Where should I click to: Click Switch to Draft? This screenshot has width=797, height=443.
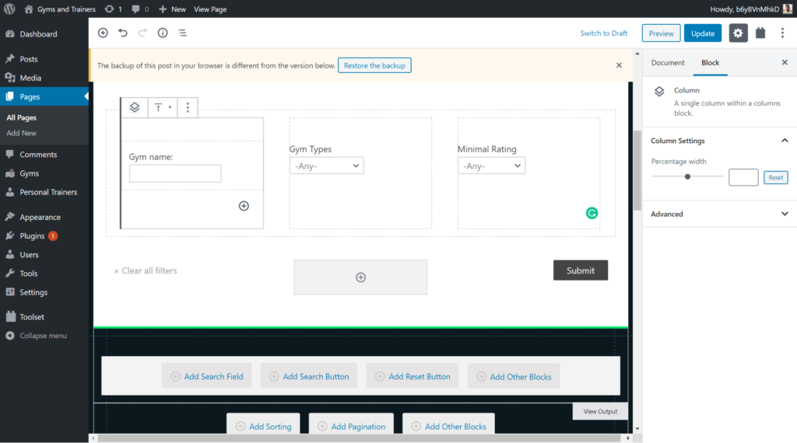(604, 33)
